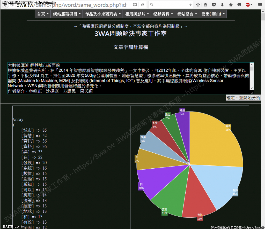Screen dimensions: 265x229
Task: Open the downloads arrow icon
Action: coord(222,5)
